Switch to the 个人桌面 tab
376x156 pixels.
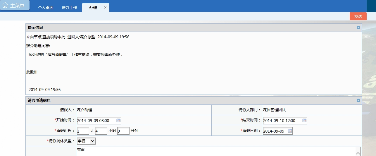(x=46, y=8)
